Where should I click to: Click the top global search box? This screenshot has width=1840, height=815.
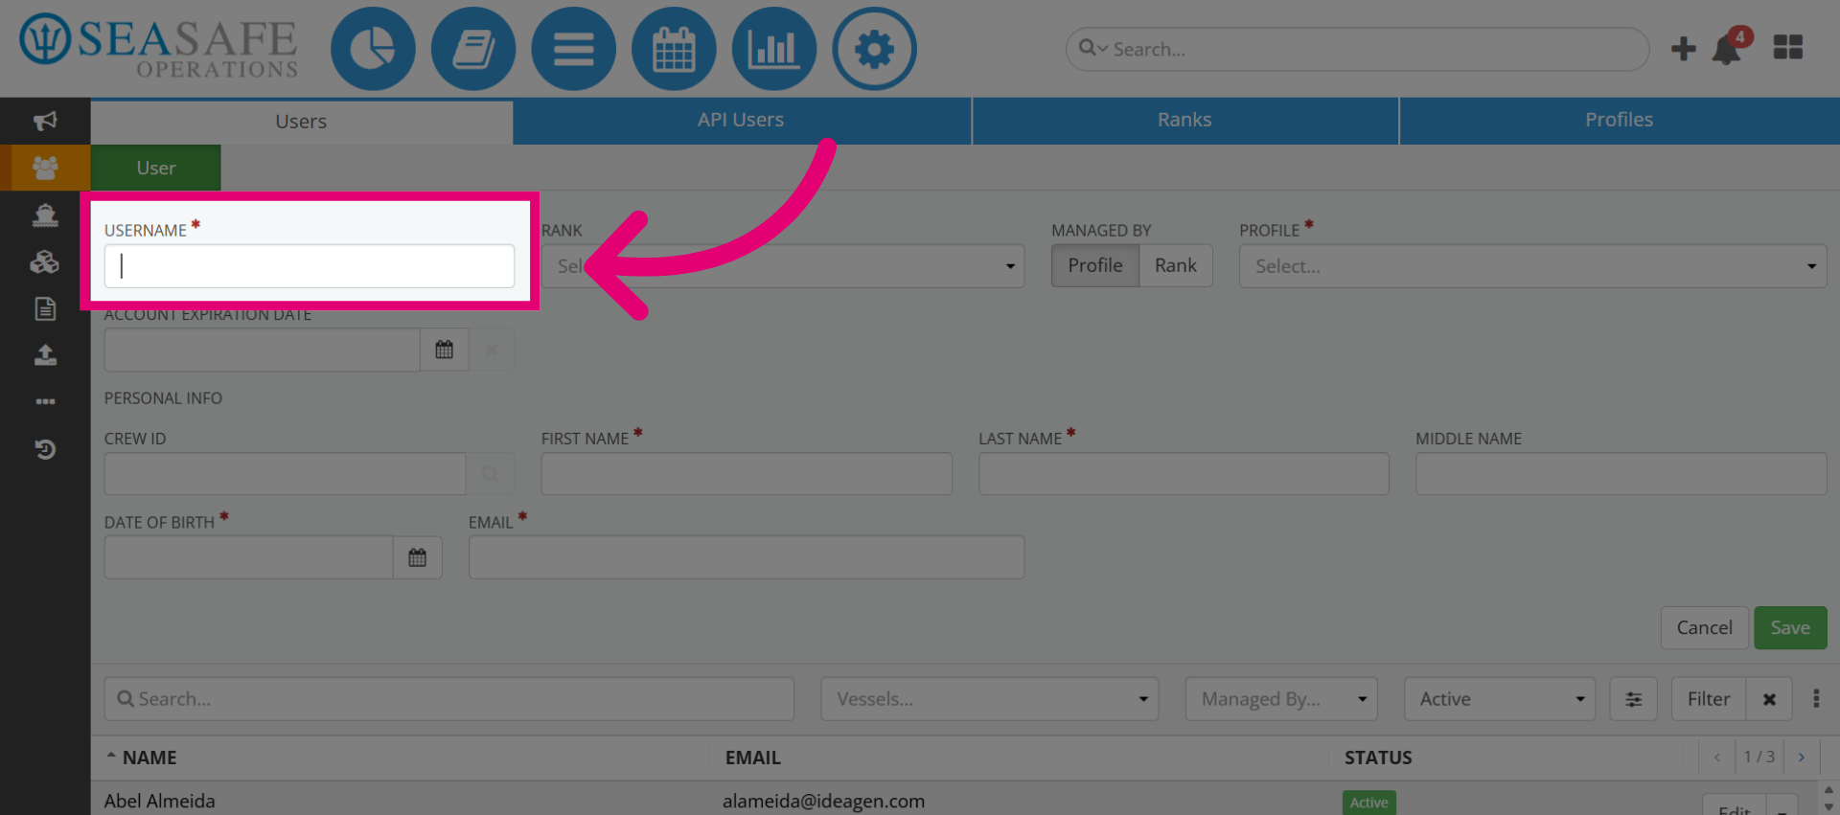1357,49
